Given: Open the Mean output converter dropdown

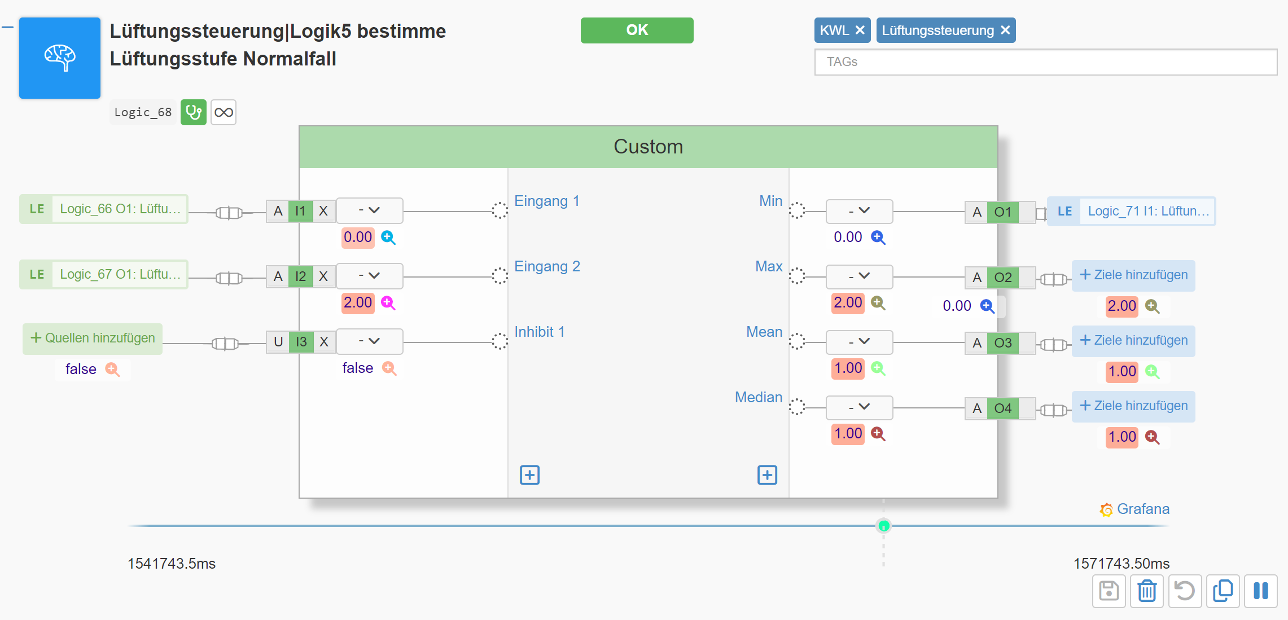Looking at the screenshot, I should coord(860,342).
